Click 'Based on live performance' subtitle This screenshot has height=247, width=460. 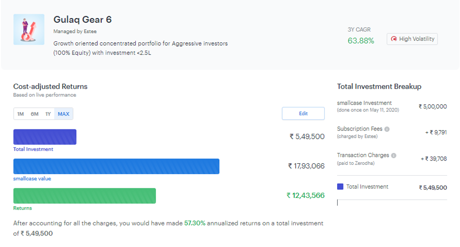[45, 95]
